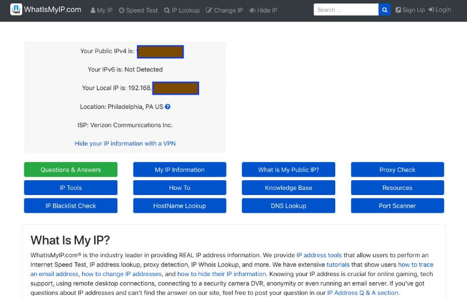This screenshot has width=467, height=300.
Task: Click into the Search input field
Action: 346,10
